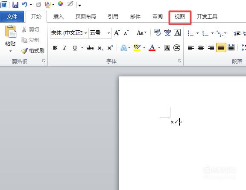Open the 开发工具 tab

[x=207, y=17]
